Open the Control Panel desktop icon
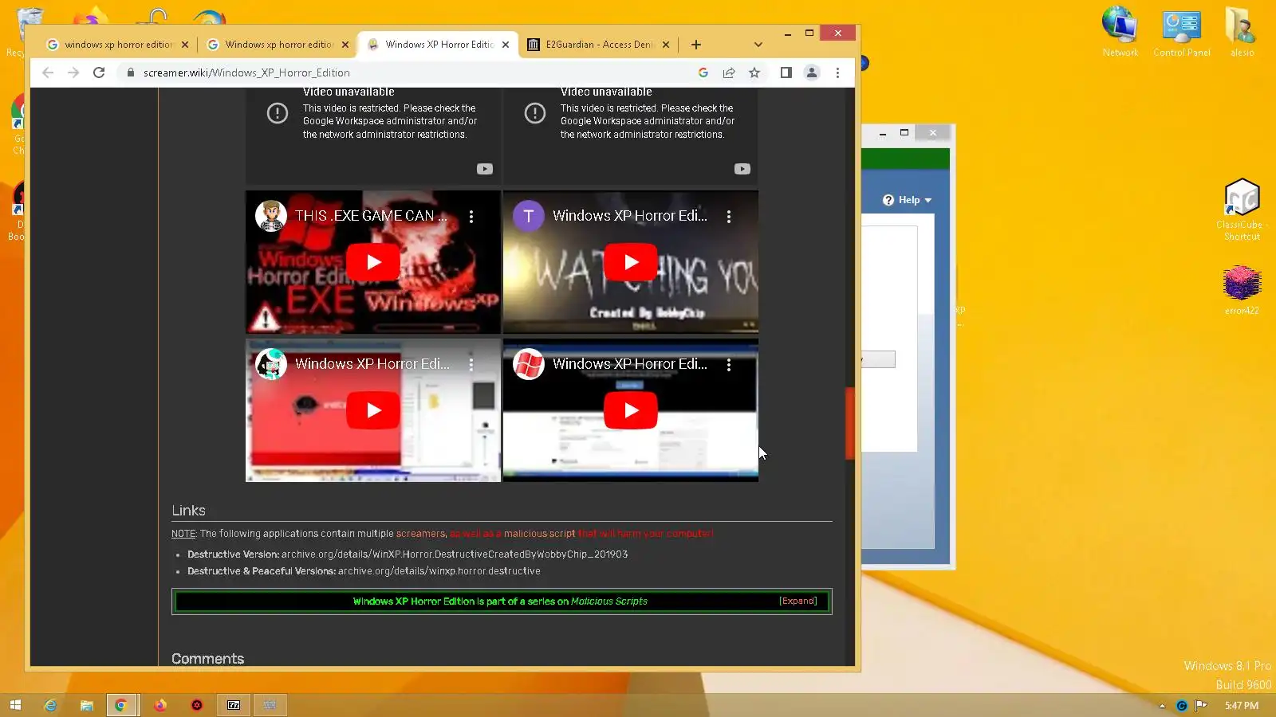The image size is (1276, 717). (x=1182, y=32)
